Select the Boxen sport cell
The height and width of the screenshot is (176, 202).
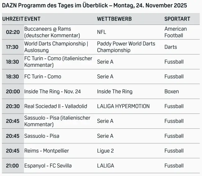point(172,91)
